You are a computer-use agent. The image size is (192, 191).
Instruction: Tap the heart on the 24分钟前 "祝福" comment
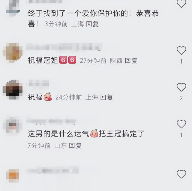[181, 87]
